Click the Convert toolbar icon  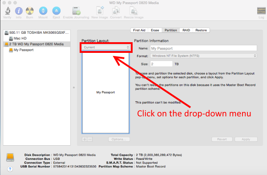(x=116, y=11)
